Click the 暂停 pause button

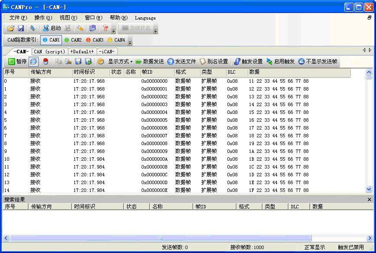pyautogui.click(x=17, y=62)
